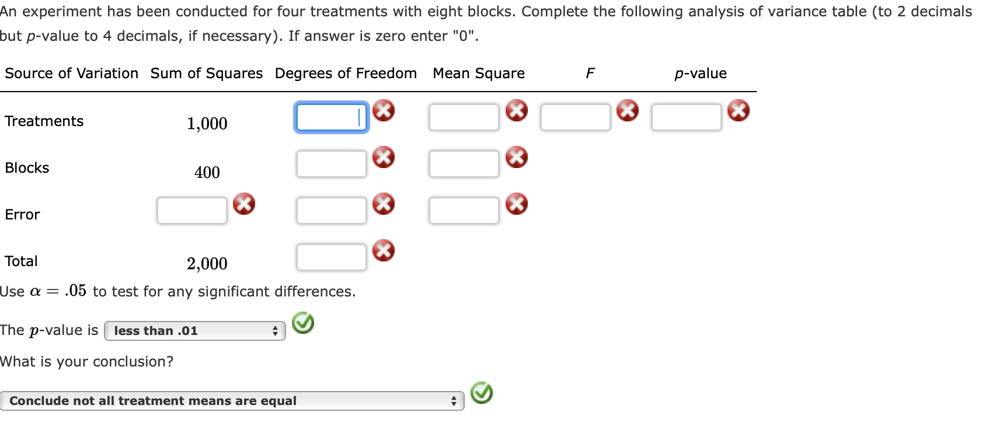Click the Error degrees of freedom input box
Image resolution: width=982 pixels, height=426 pixels.
tap(330, 210)
